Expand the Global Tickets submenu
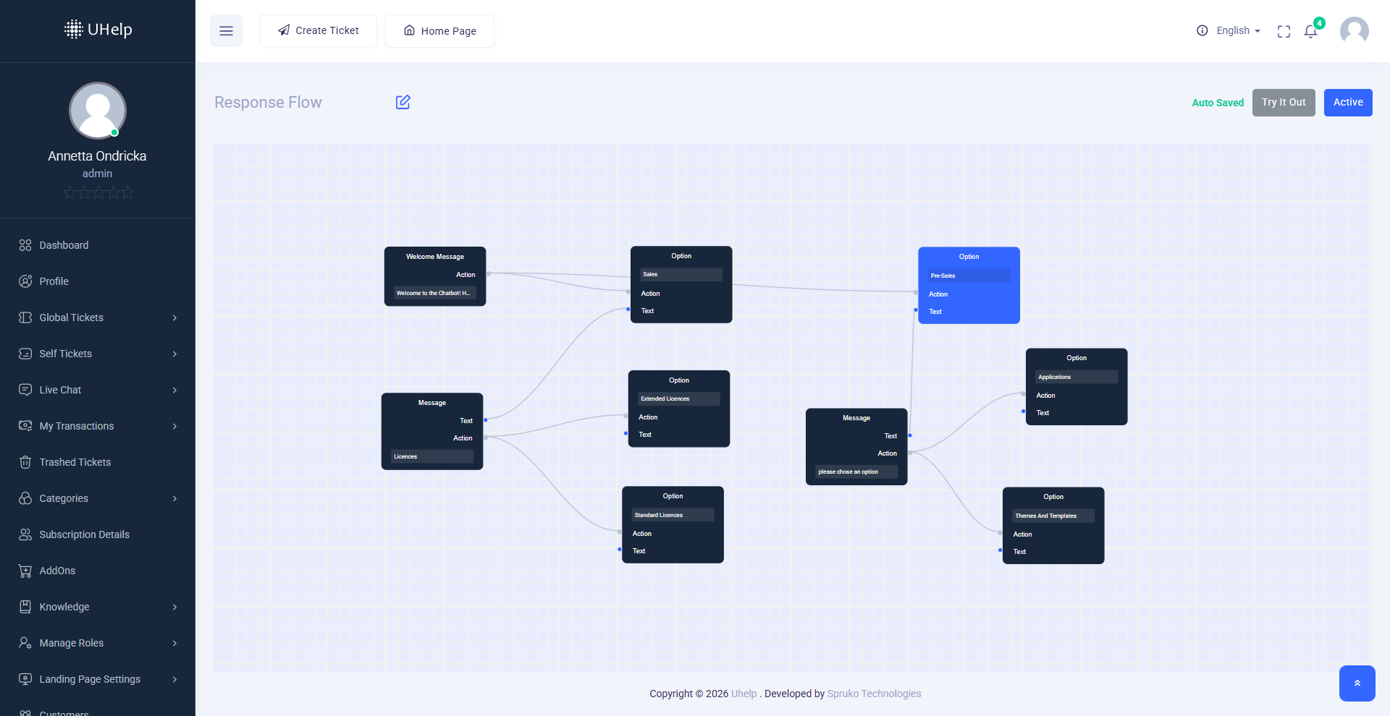Viewport: 1390px width, 716px height. tap(174, 317)
